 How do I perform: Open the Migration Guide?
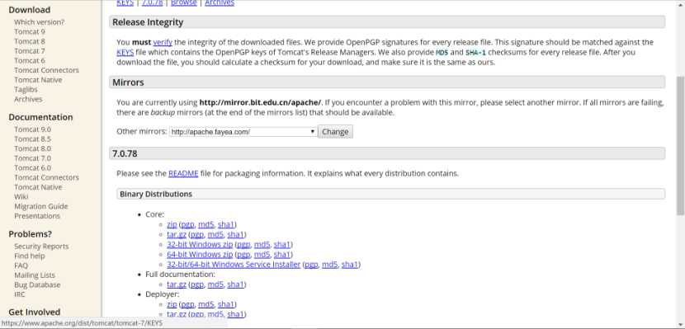pos(40,206)
